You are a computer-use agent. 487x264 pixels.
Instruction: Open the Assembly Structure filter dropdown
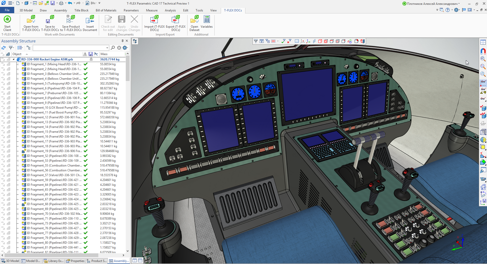(x=11, y=48)
